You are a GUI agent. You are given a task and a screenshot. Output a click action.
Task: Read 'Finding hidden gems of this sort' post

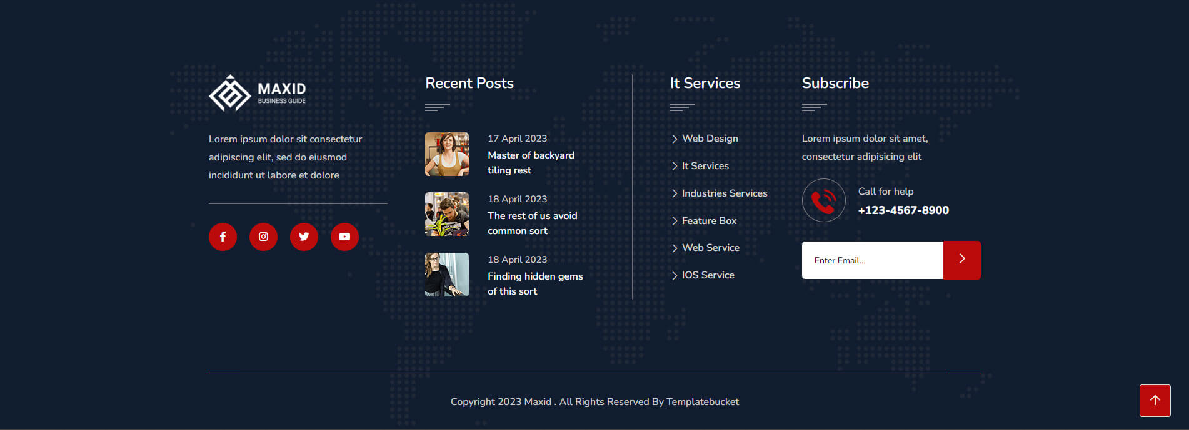[534, 284]
